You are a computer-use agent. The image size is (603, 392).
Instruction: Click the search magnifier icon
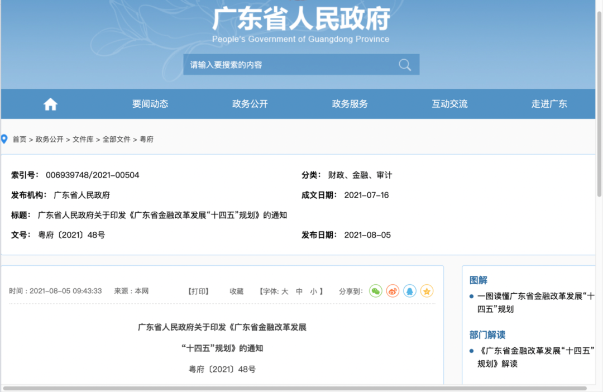tap(405, 65)
